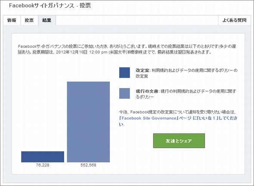Click the green 友達とシェア button
Viewport: 254px width, 186px height.
point(179,140)
